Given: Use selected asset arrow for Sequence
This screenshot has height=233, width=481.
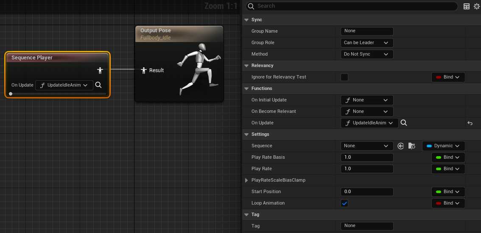Looking at the screenshot, I should 401,146.
